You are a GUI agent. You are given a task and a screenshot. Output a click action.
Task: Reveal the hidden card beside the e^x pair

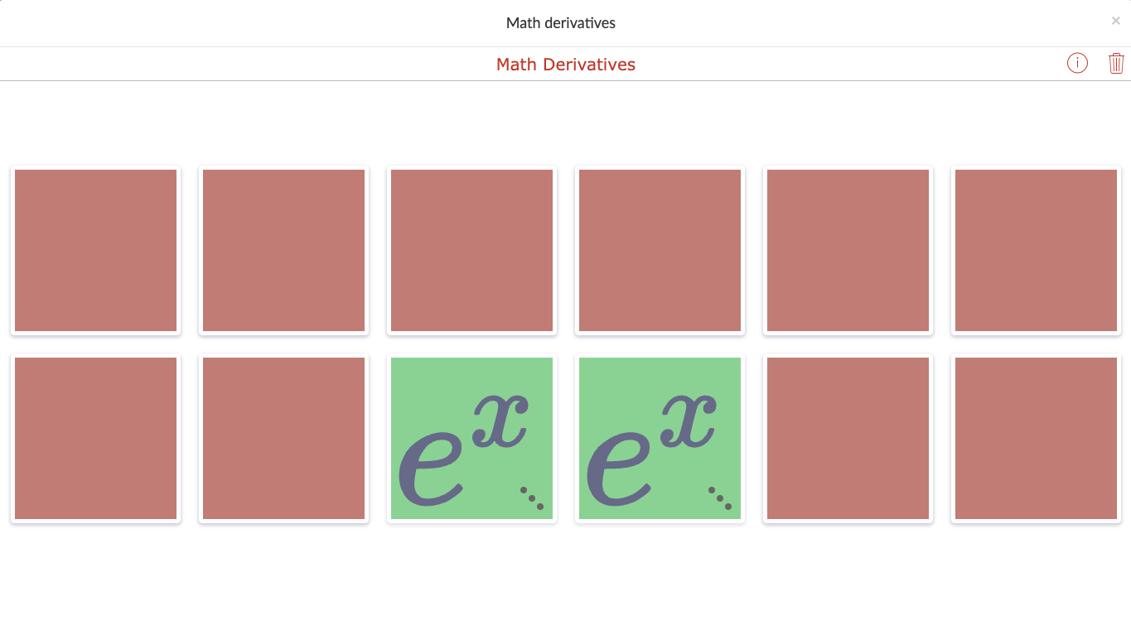pos(848,439)
